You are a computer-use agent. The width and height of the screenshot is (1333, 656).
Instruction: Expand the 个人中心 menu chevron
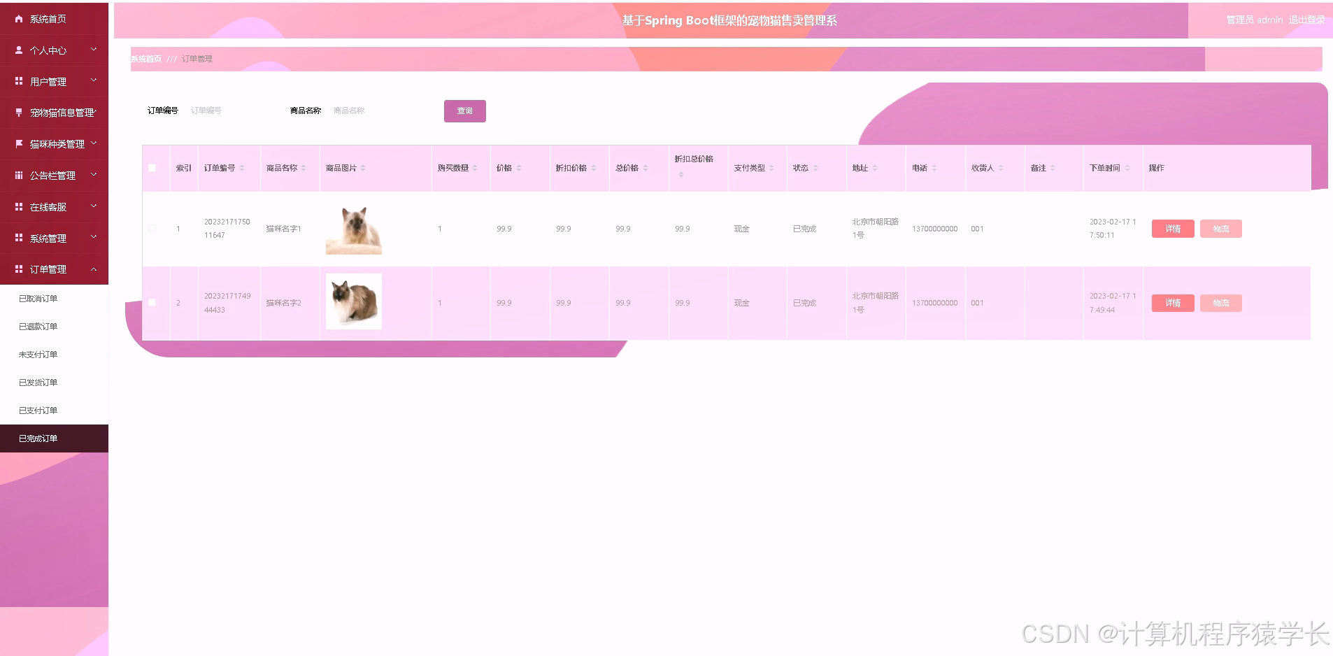94,50
